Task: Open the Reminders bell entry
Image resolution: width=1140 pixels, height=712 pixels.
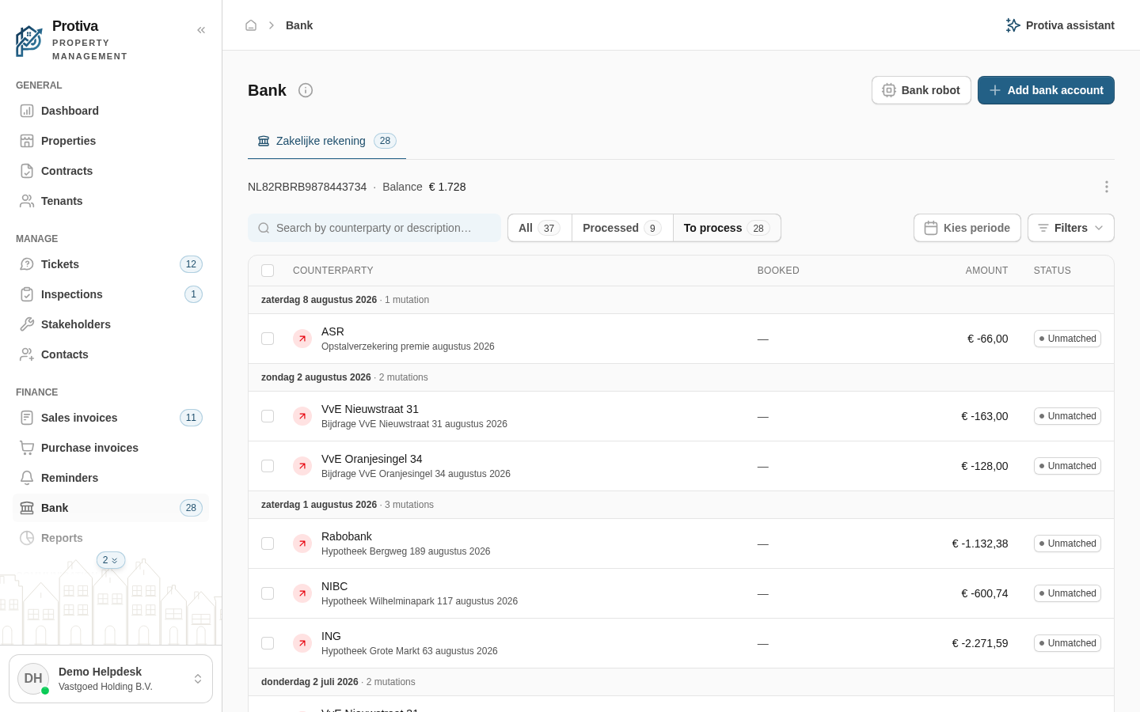Action: coord(111,478)
